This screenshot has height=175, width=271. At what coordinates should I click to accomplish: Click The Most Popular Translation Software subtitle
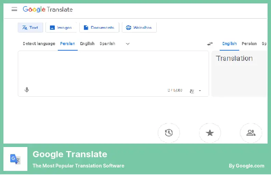tap(78, 166)
